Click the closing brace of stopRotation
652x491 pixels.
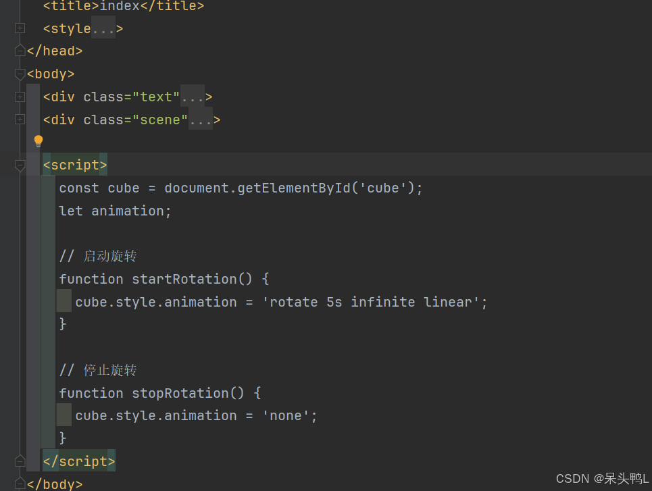(63, 438)
